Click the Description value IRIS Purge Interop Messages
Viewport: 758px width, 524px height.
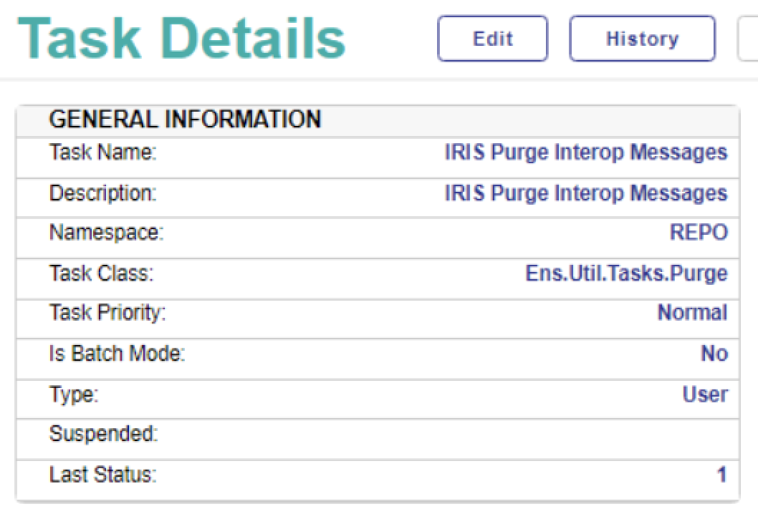pos(585,193)
